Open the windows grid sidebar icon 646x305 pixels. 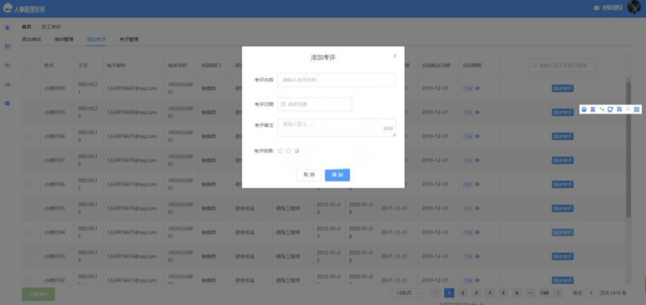pos(8,103)
